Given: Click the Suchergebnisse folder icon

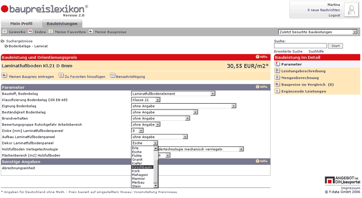Looking at the screenshot, I should pyautogui.click(x=3, y=41).
